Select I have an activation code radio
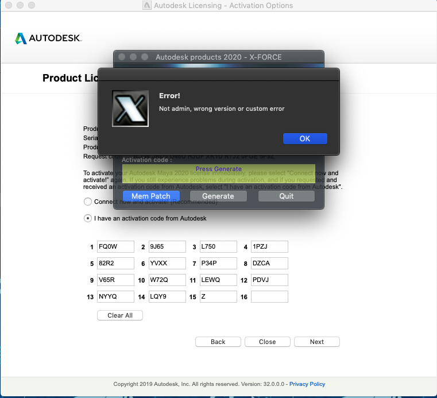Screen dimensions: 437x398 click(88, 218)
